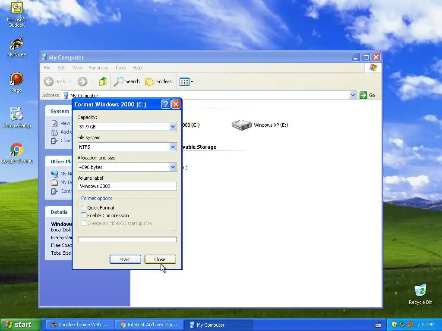Click the format progress bar

click(x=127, y=239)
